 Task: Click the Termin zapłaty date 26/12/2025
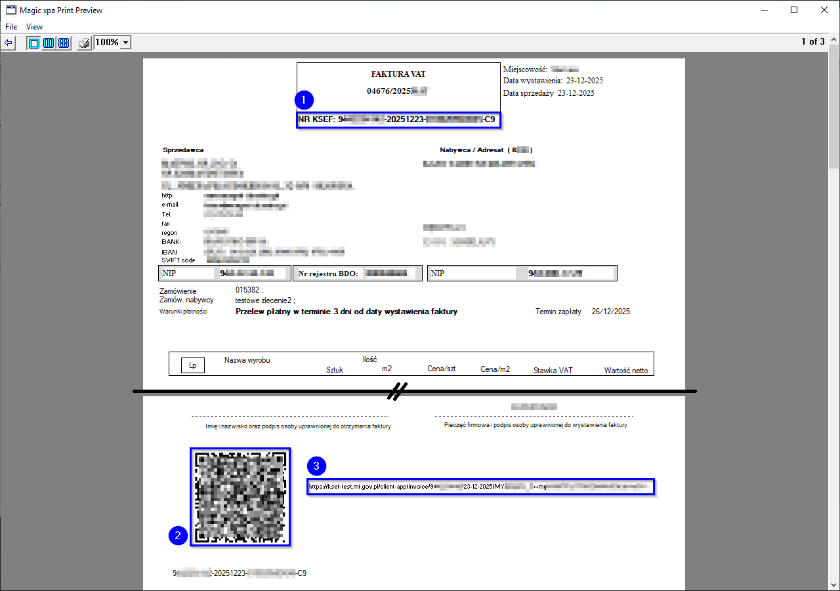pyautogui.click(x=610, y=312)
